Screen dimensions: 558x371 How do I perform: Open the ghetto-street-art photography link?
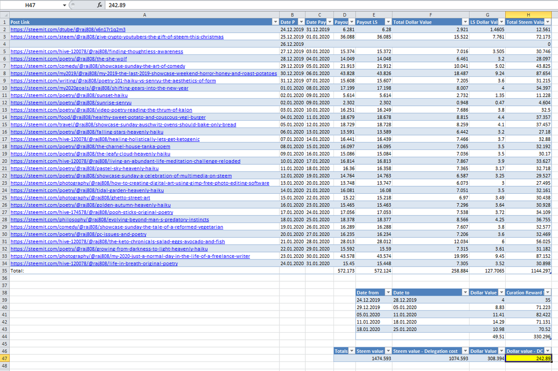(80, 198)
